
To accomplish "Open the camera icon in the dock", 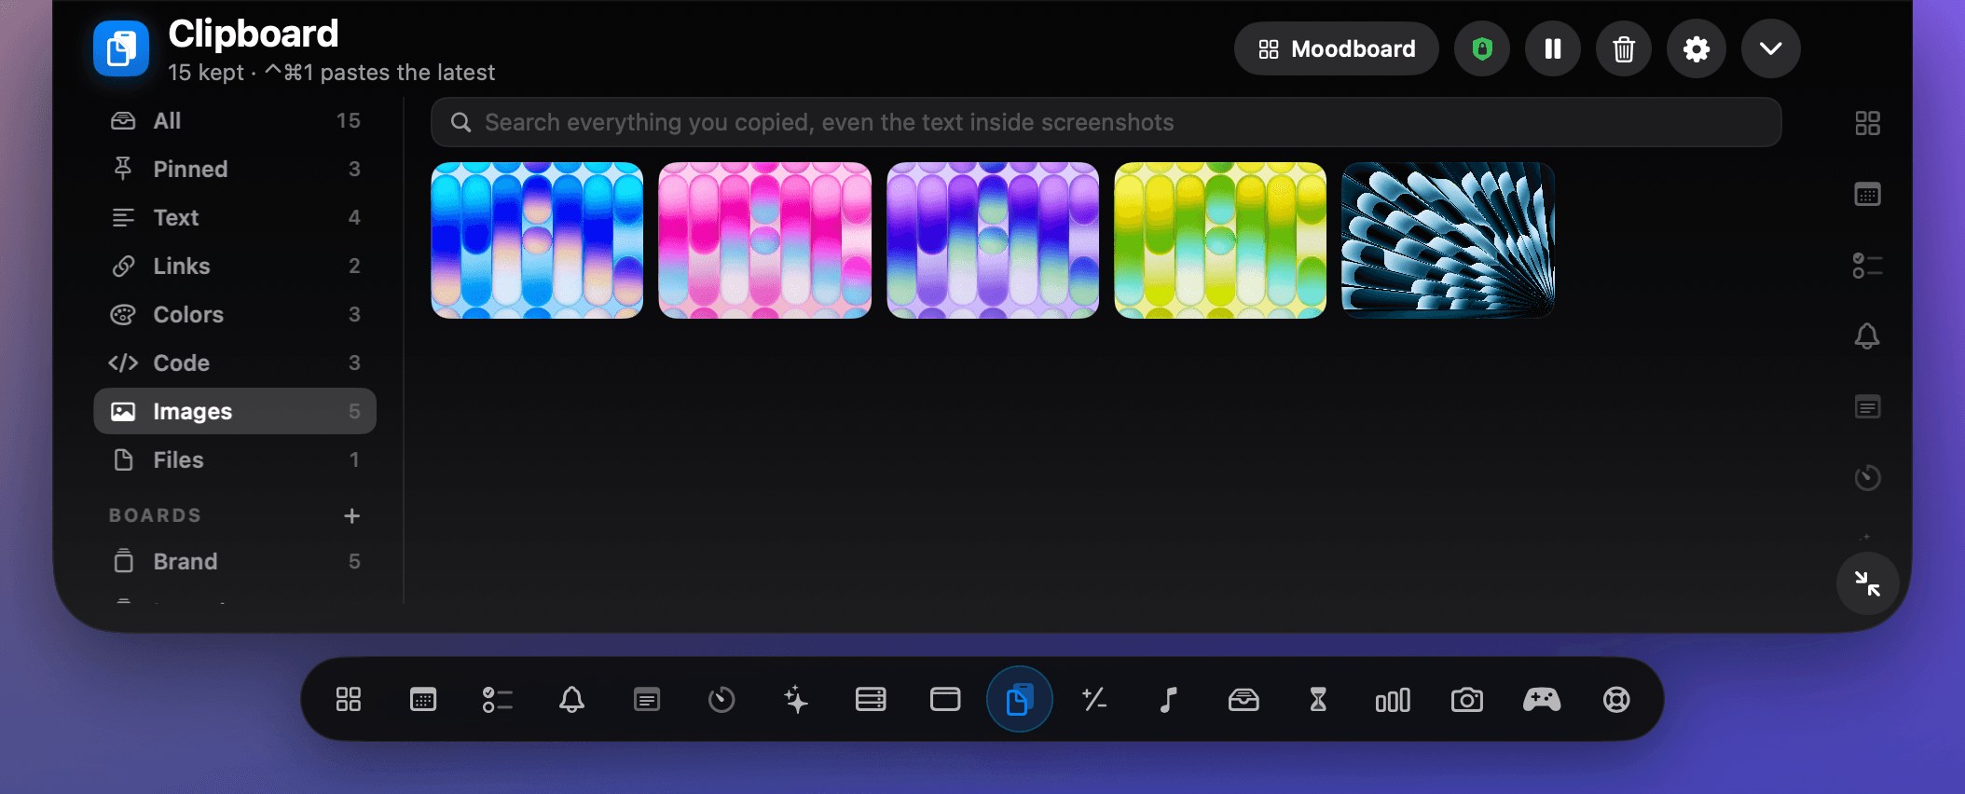I will pos(1467,700).
